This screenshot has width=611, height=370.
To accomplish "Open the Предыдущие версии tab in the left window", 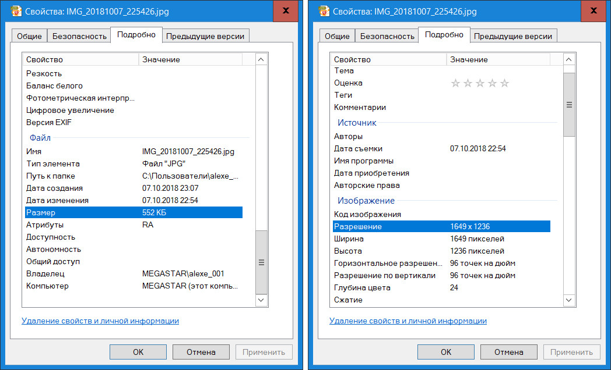I will pos(206,36).
